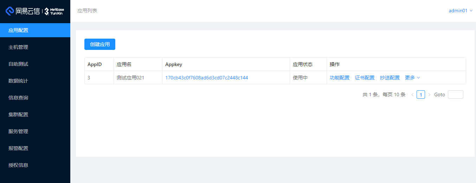Click the next page arrow
476x183 pixels.
click(429, 94)
